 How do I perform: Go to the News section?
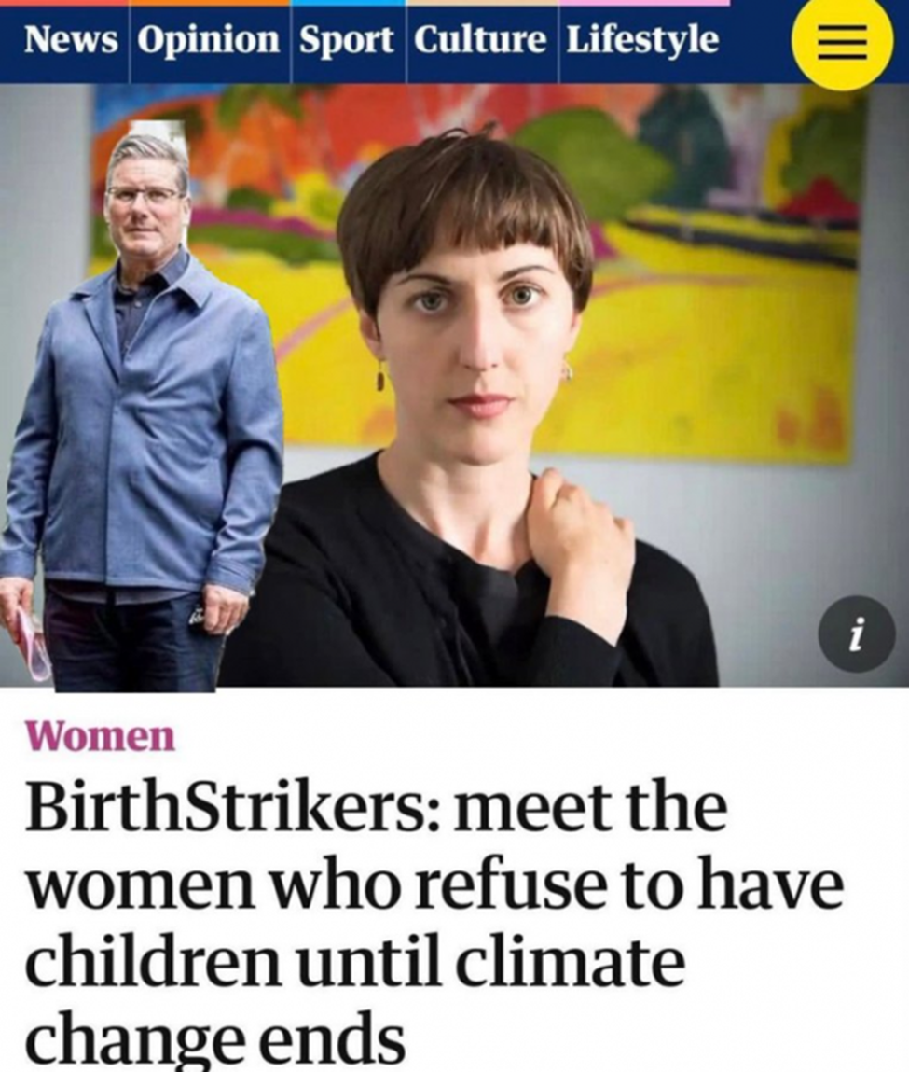click(70, 39)
